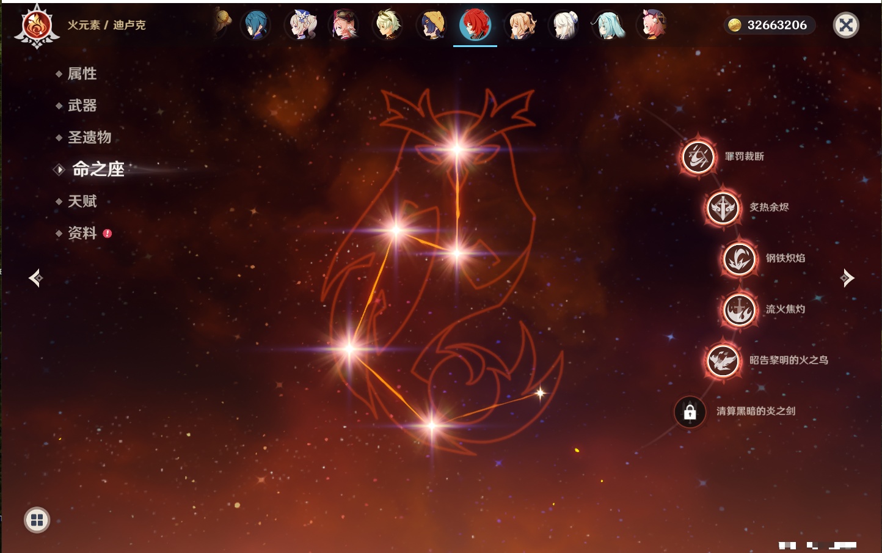Click the locked 清算黑暗的炎之剑 padlock icon

pos(690,412)
